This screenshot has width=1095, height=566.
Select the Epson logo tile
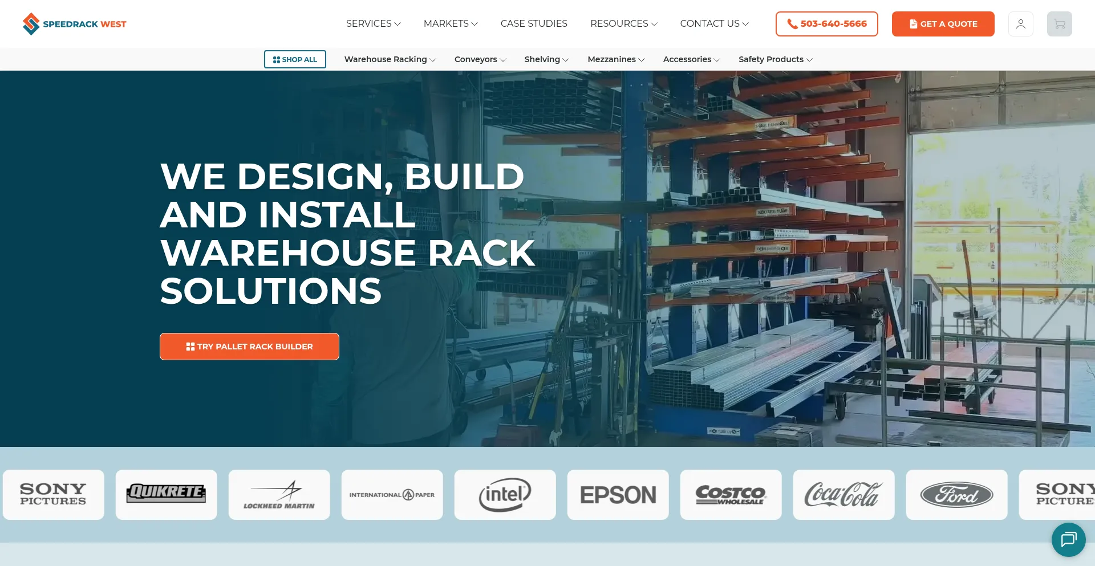point(618,495)
